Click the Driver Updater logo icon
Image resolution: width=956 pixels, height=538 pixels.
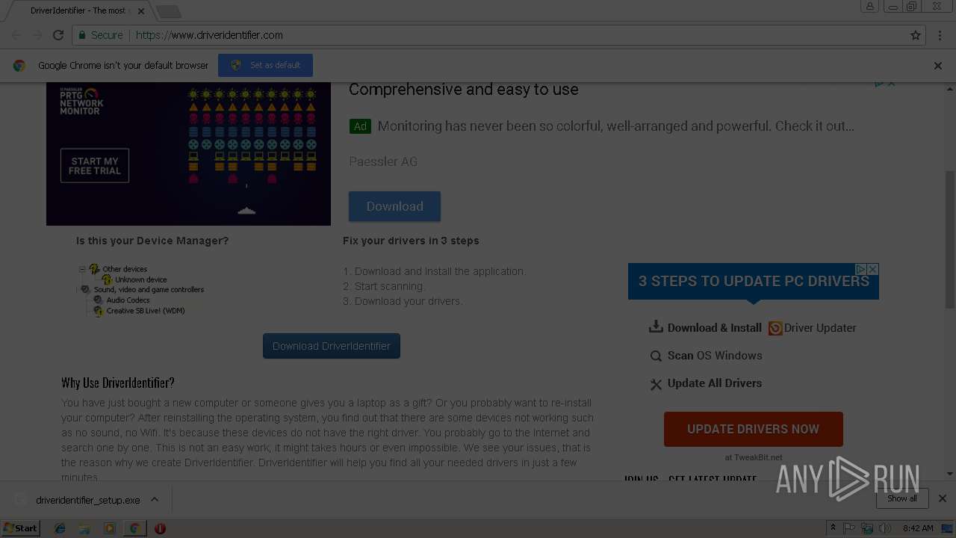(x=775, y=328)
